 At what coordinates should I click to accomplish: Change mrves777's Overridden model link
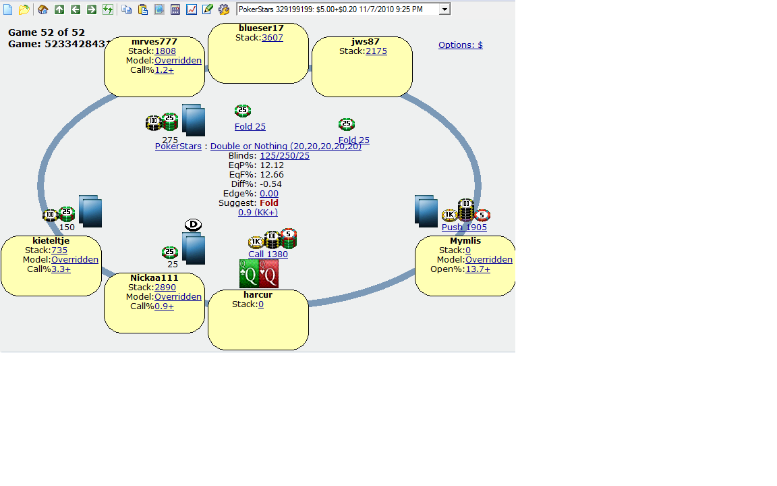click(178, 61)
